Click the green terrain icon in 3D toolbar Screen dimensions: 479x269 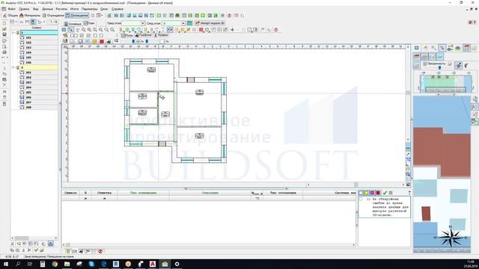458,48
